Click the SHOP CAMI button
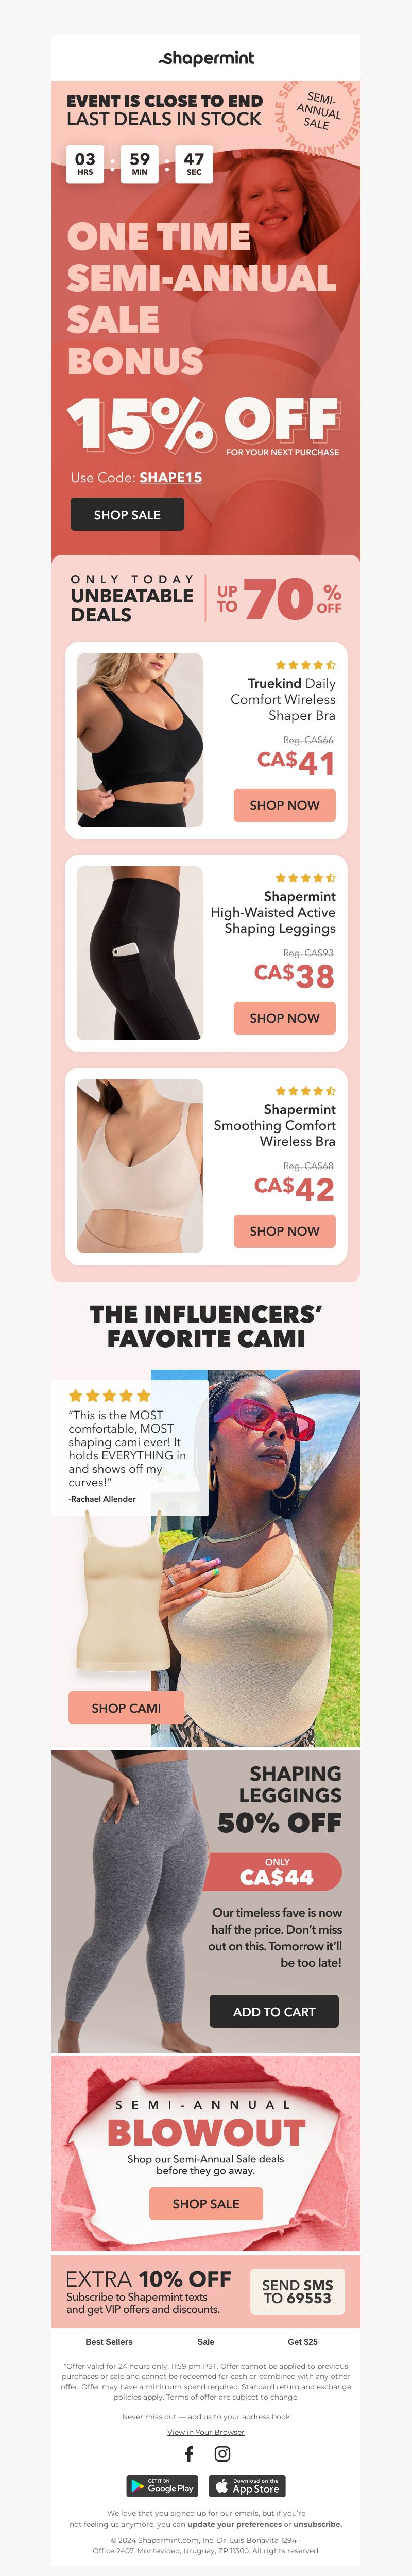 click(126, 1708)
